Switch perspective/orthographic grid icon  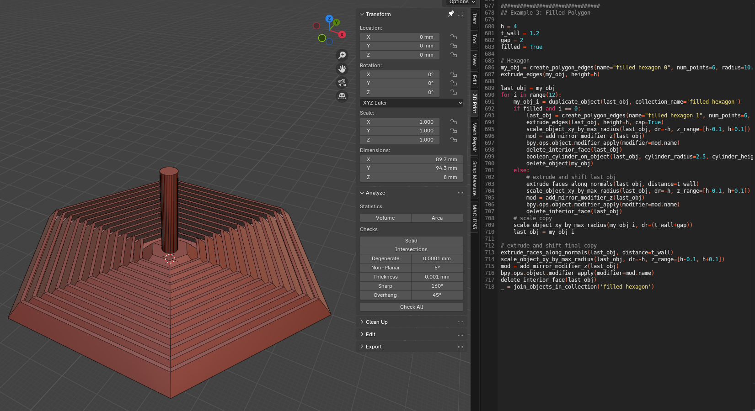click(x=342, y=96)
